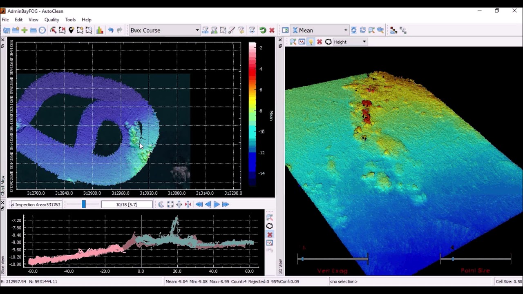Click the E/N coordinates status text
This screenshot has height=294, width=523.
coord(29,281)
